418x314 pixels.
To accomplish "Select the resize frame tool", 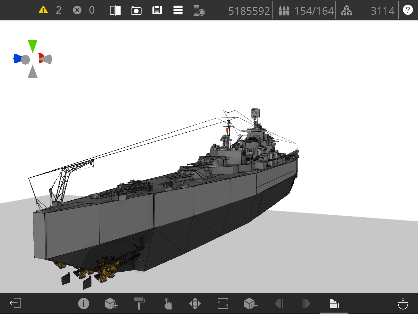I will tap(223, 304).
